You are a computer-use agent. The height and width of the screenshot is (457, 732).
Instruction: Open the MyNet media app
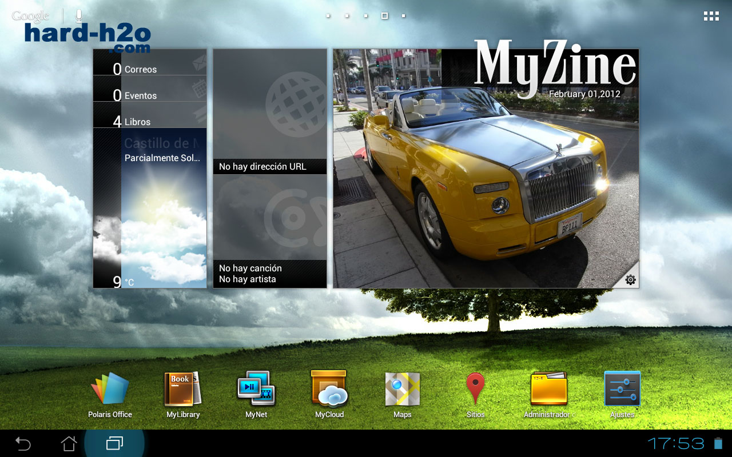coord(256,395)
